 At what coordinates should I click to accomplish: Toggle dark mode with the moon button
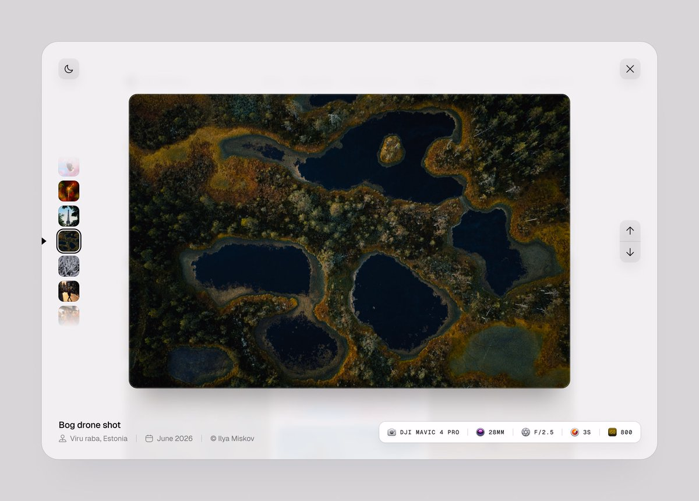point(69,69)
